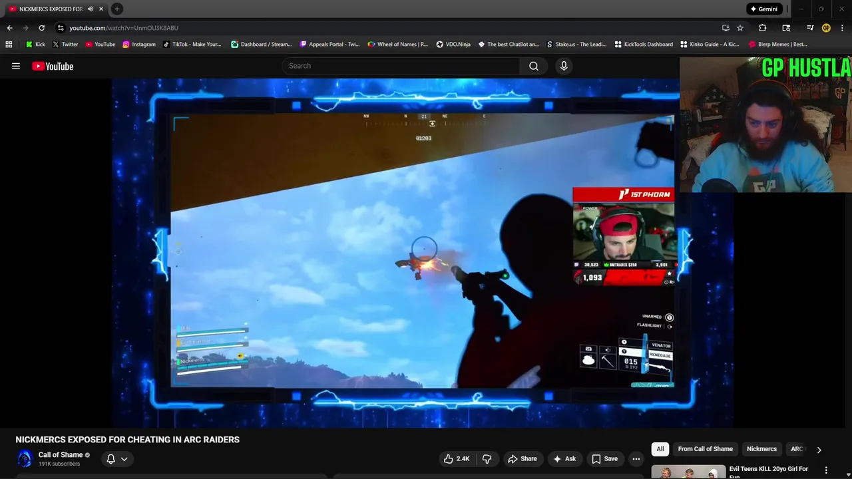Bookmark this page with star icon
This screenshot has height=479, width=852.
tap(740, 28)
